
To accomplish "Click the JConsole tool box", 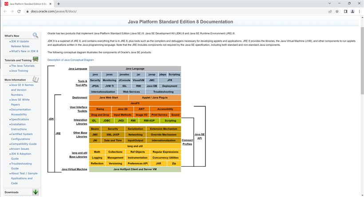I will [124, 80].
